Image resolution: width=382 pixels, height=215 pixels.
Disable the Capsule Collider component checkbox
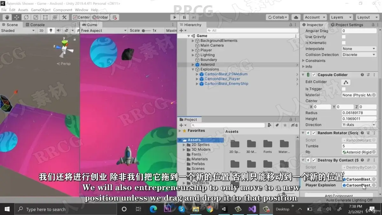tap(314, 75)
